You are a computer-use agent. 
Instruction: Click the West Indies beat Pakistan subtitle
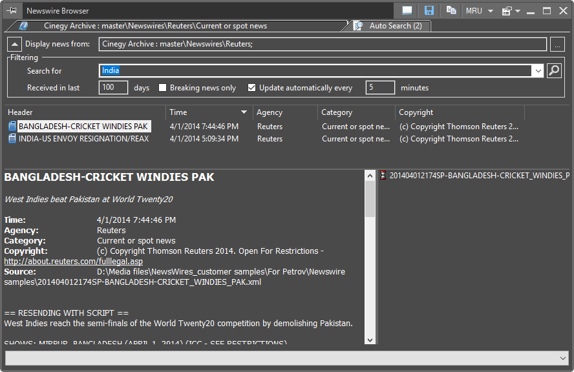(x=89, y=200)
